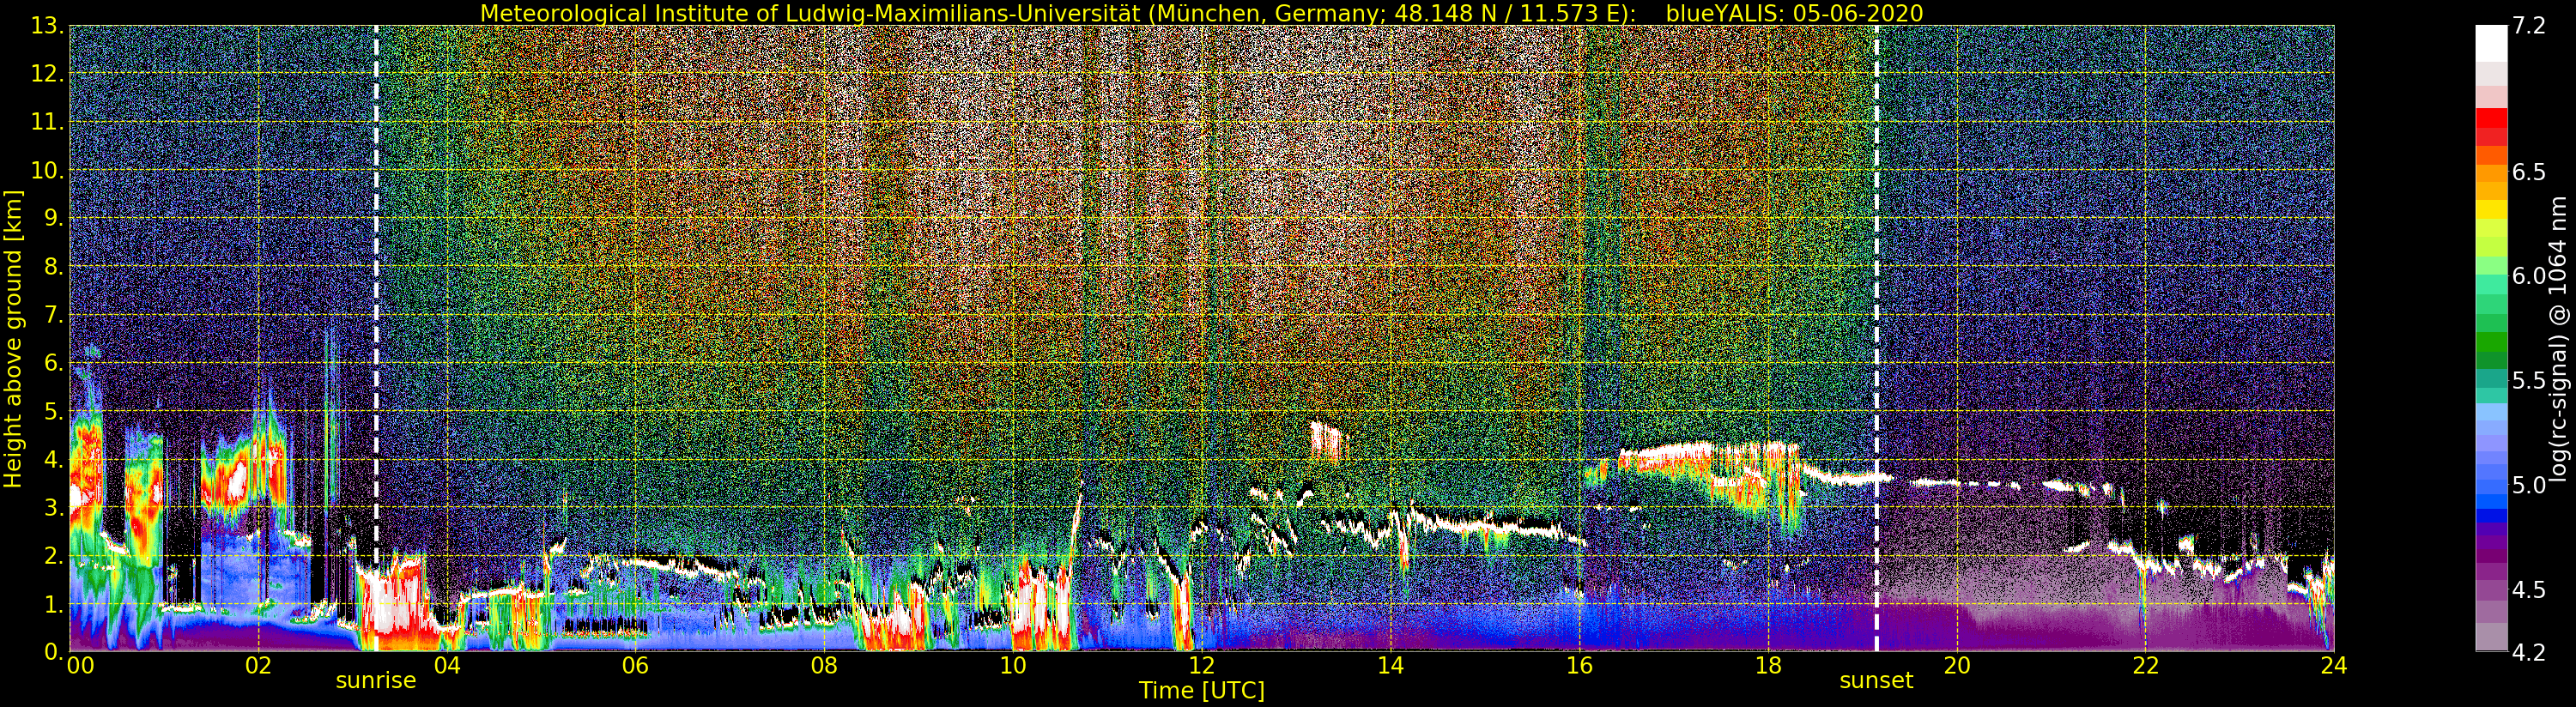Click the height axis tick '6.'
Image resolution: width=2576 pixels, height=707 pixels.
point(54,363)
